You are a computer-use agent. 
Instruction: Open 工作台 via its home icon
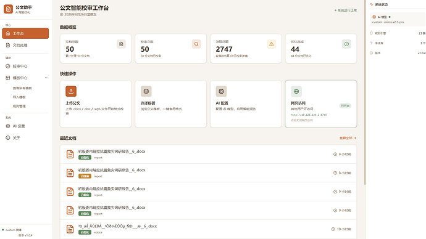pyautogui.click(x=8, y=33)
